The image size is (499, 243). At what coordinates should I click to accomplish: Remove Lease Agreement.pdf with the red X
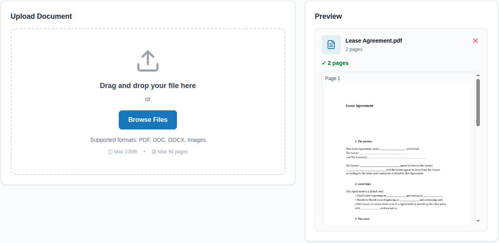coord(475,41)
